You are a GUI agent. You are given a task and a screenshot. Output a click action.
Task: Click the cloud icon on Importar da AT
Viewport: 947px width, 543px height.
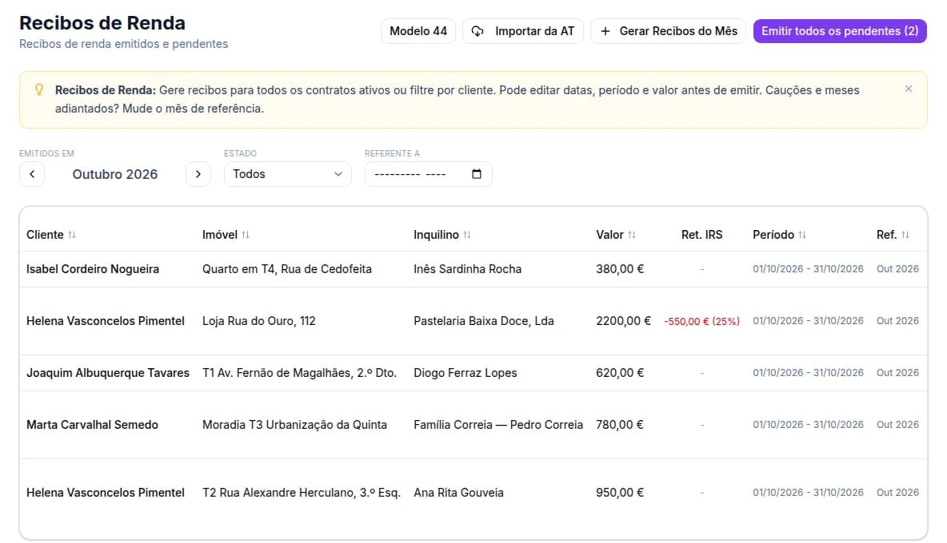477,31
